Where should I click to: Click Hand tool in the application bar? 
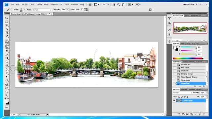click(x=114, y=4)
